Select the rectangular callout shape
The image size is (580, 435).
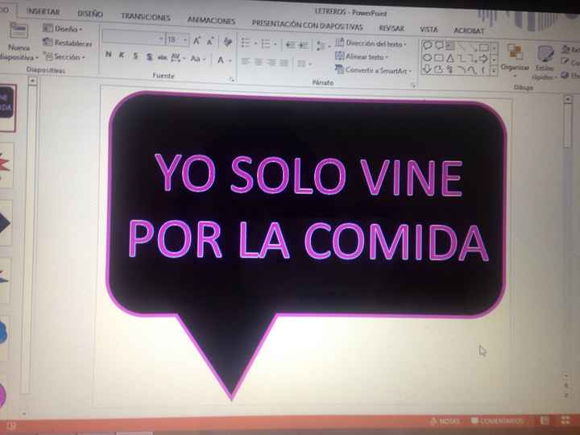[x=439, y=45]
